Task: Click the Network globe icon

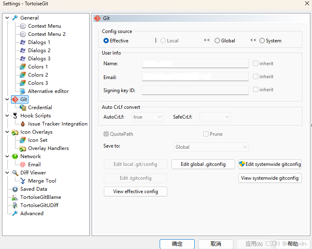Action: coord(15,156)
